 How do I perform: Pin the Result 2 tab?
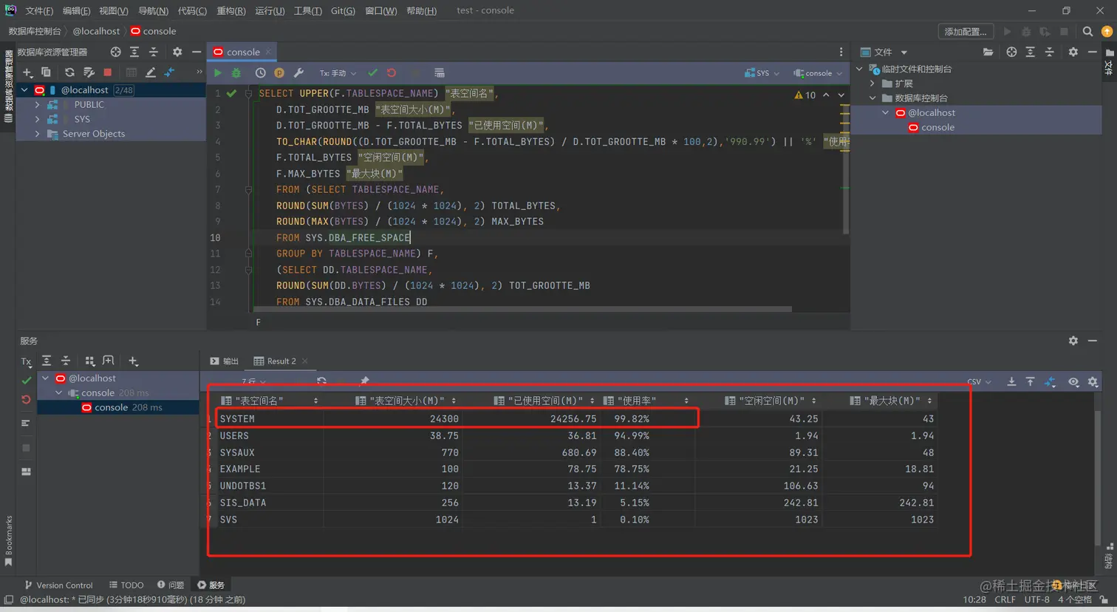[364, 381]
